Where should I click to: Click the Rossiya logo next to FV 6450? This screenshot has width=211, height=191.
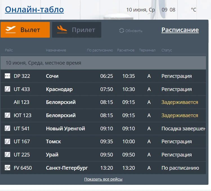click(x=7, y=168)
